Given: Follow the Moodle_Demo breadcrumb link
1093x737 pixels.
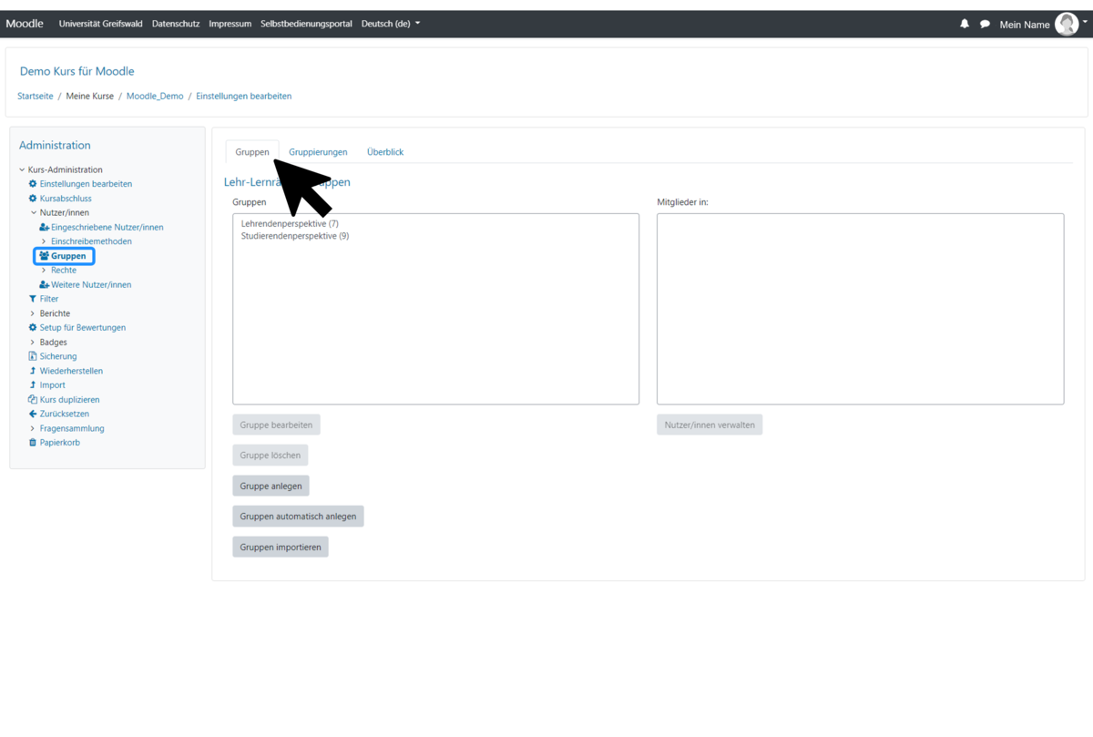Looking at the screenshot, I should (x=155, y=96).
